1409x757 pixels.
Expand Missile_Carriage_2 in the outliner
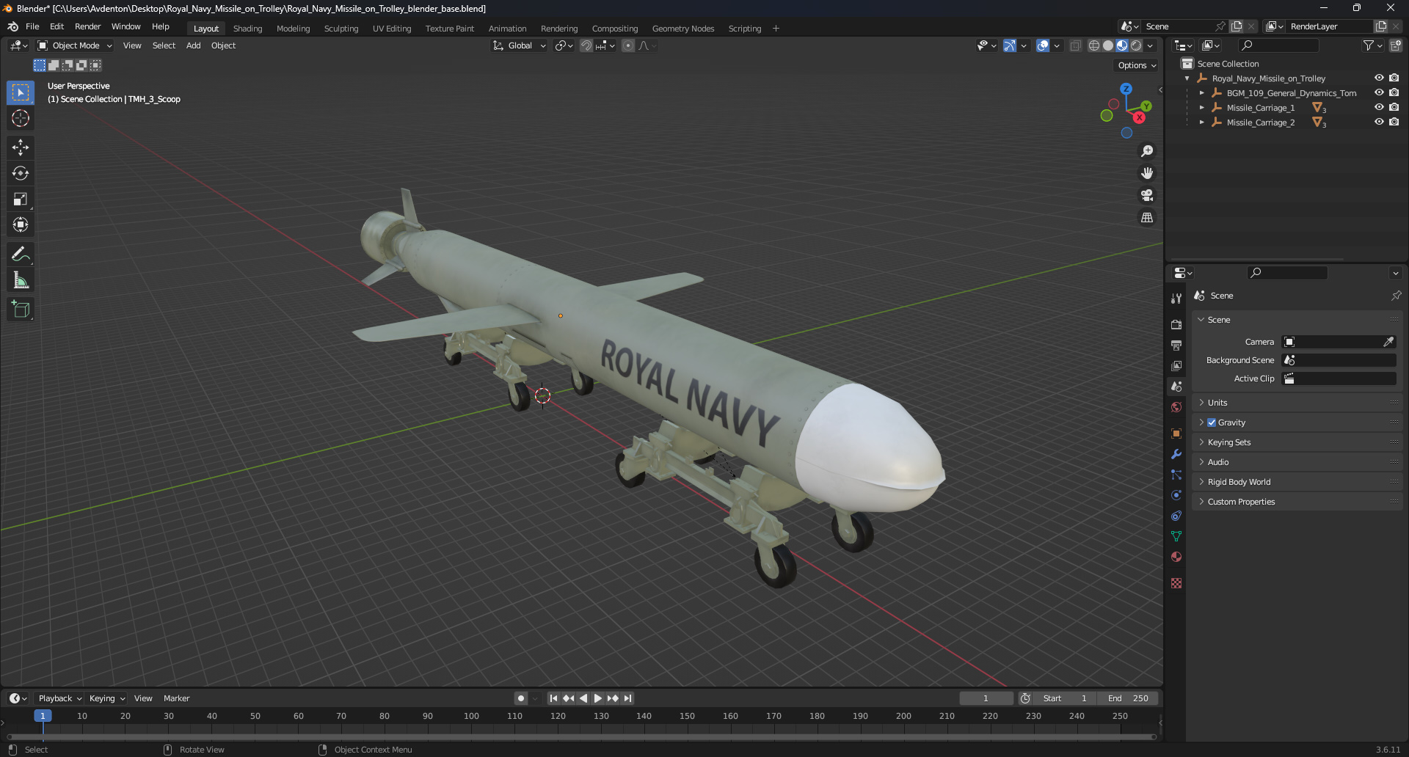[1201, 122]
